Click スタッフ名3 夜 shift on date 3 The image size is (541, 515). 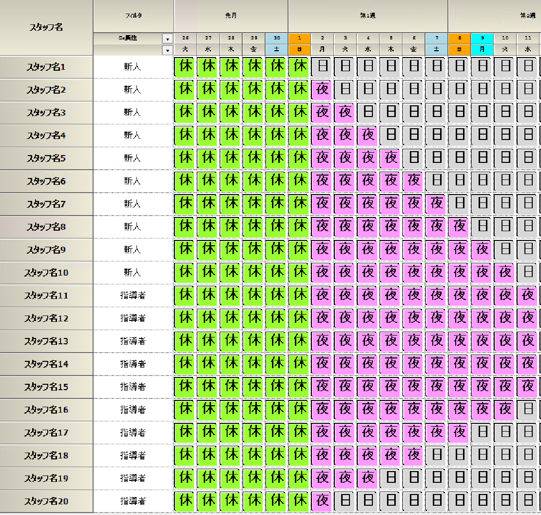coord(345,113)
